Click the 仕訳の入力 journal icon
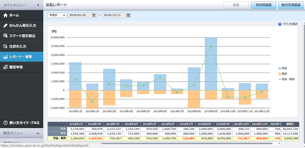The image size is (305, 148). [5, 46]
